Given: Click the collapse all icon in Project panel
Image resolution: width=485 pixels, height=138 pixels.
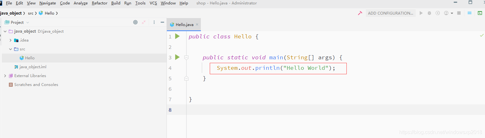Looking at the screenshot, I should point(144,22).
